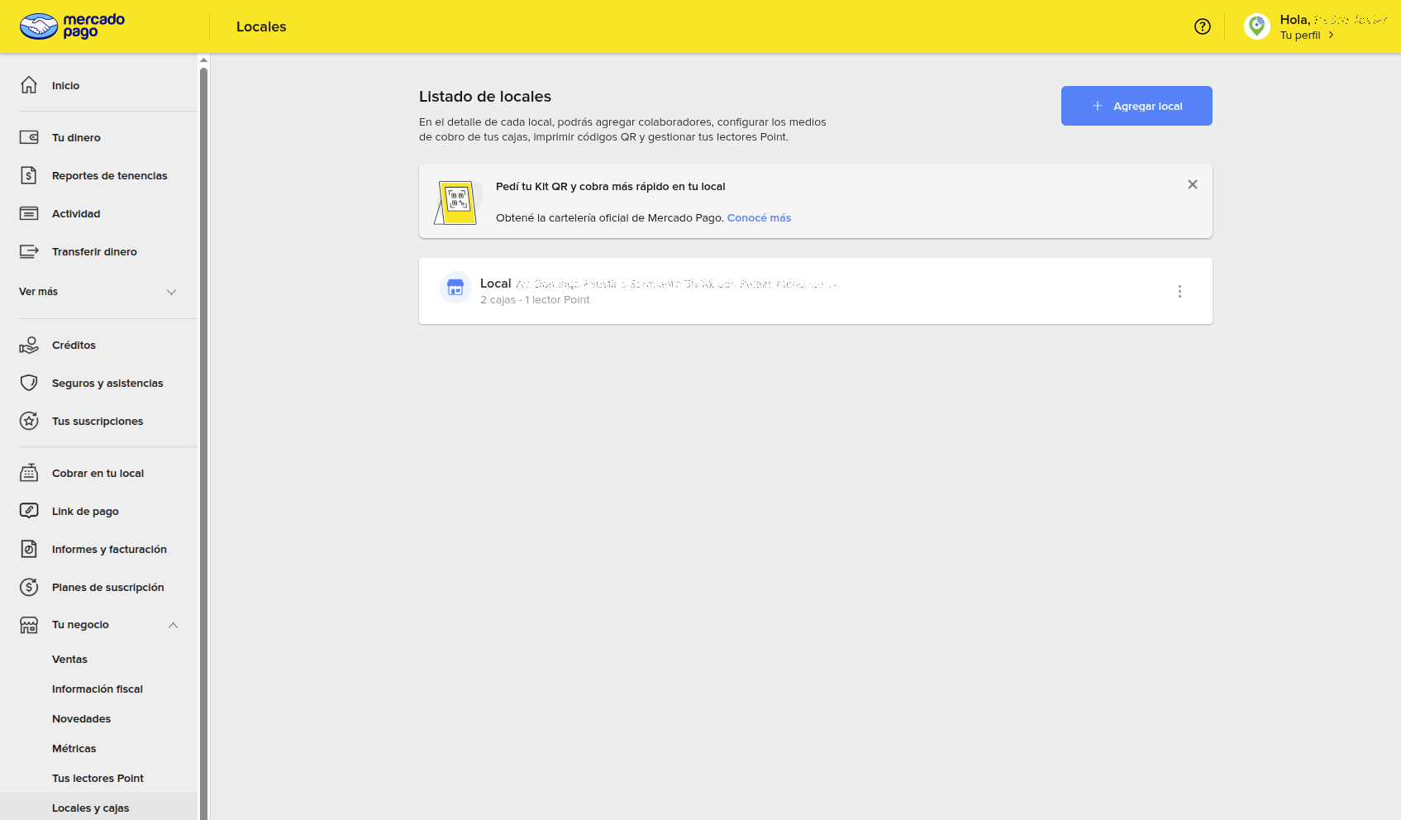Click the Inicio home icon
Image resolution: width=1401 pixels, height=820 pixels.
pos(29,85)
